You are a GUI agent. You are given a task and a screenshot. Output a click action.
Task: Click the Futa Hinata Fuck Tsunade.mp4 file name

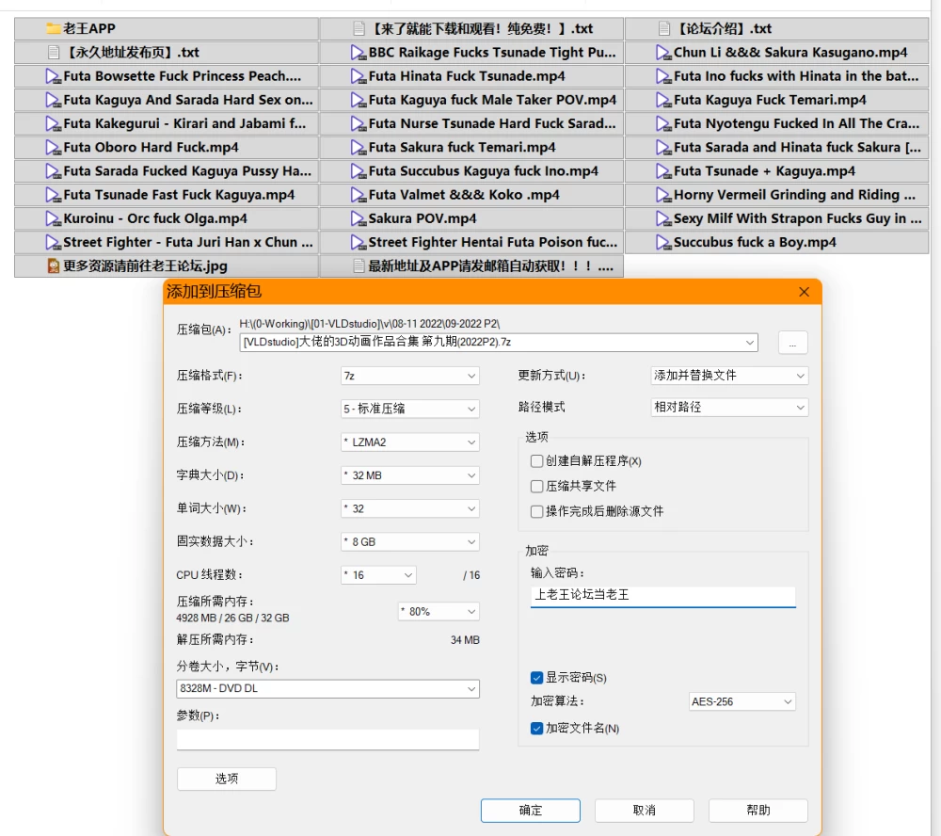coord(467,76)
